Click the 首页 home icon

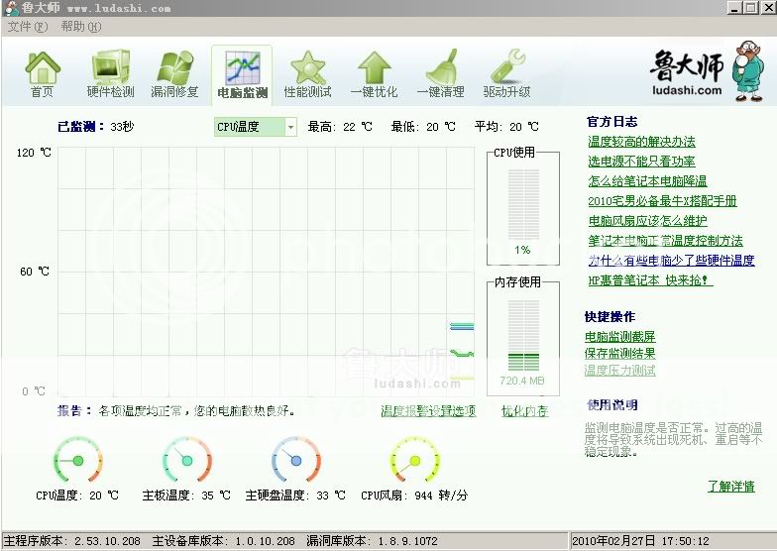pos(42,69)
